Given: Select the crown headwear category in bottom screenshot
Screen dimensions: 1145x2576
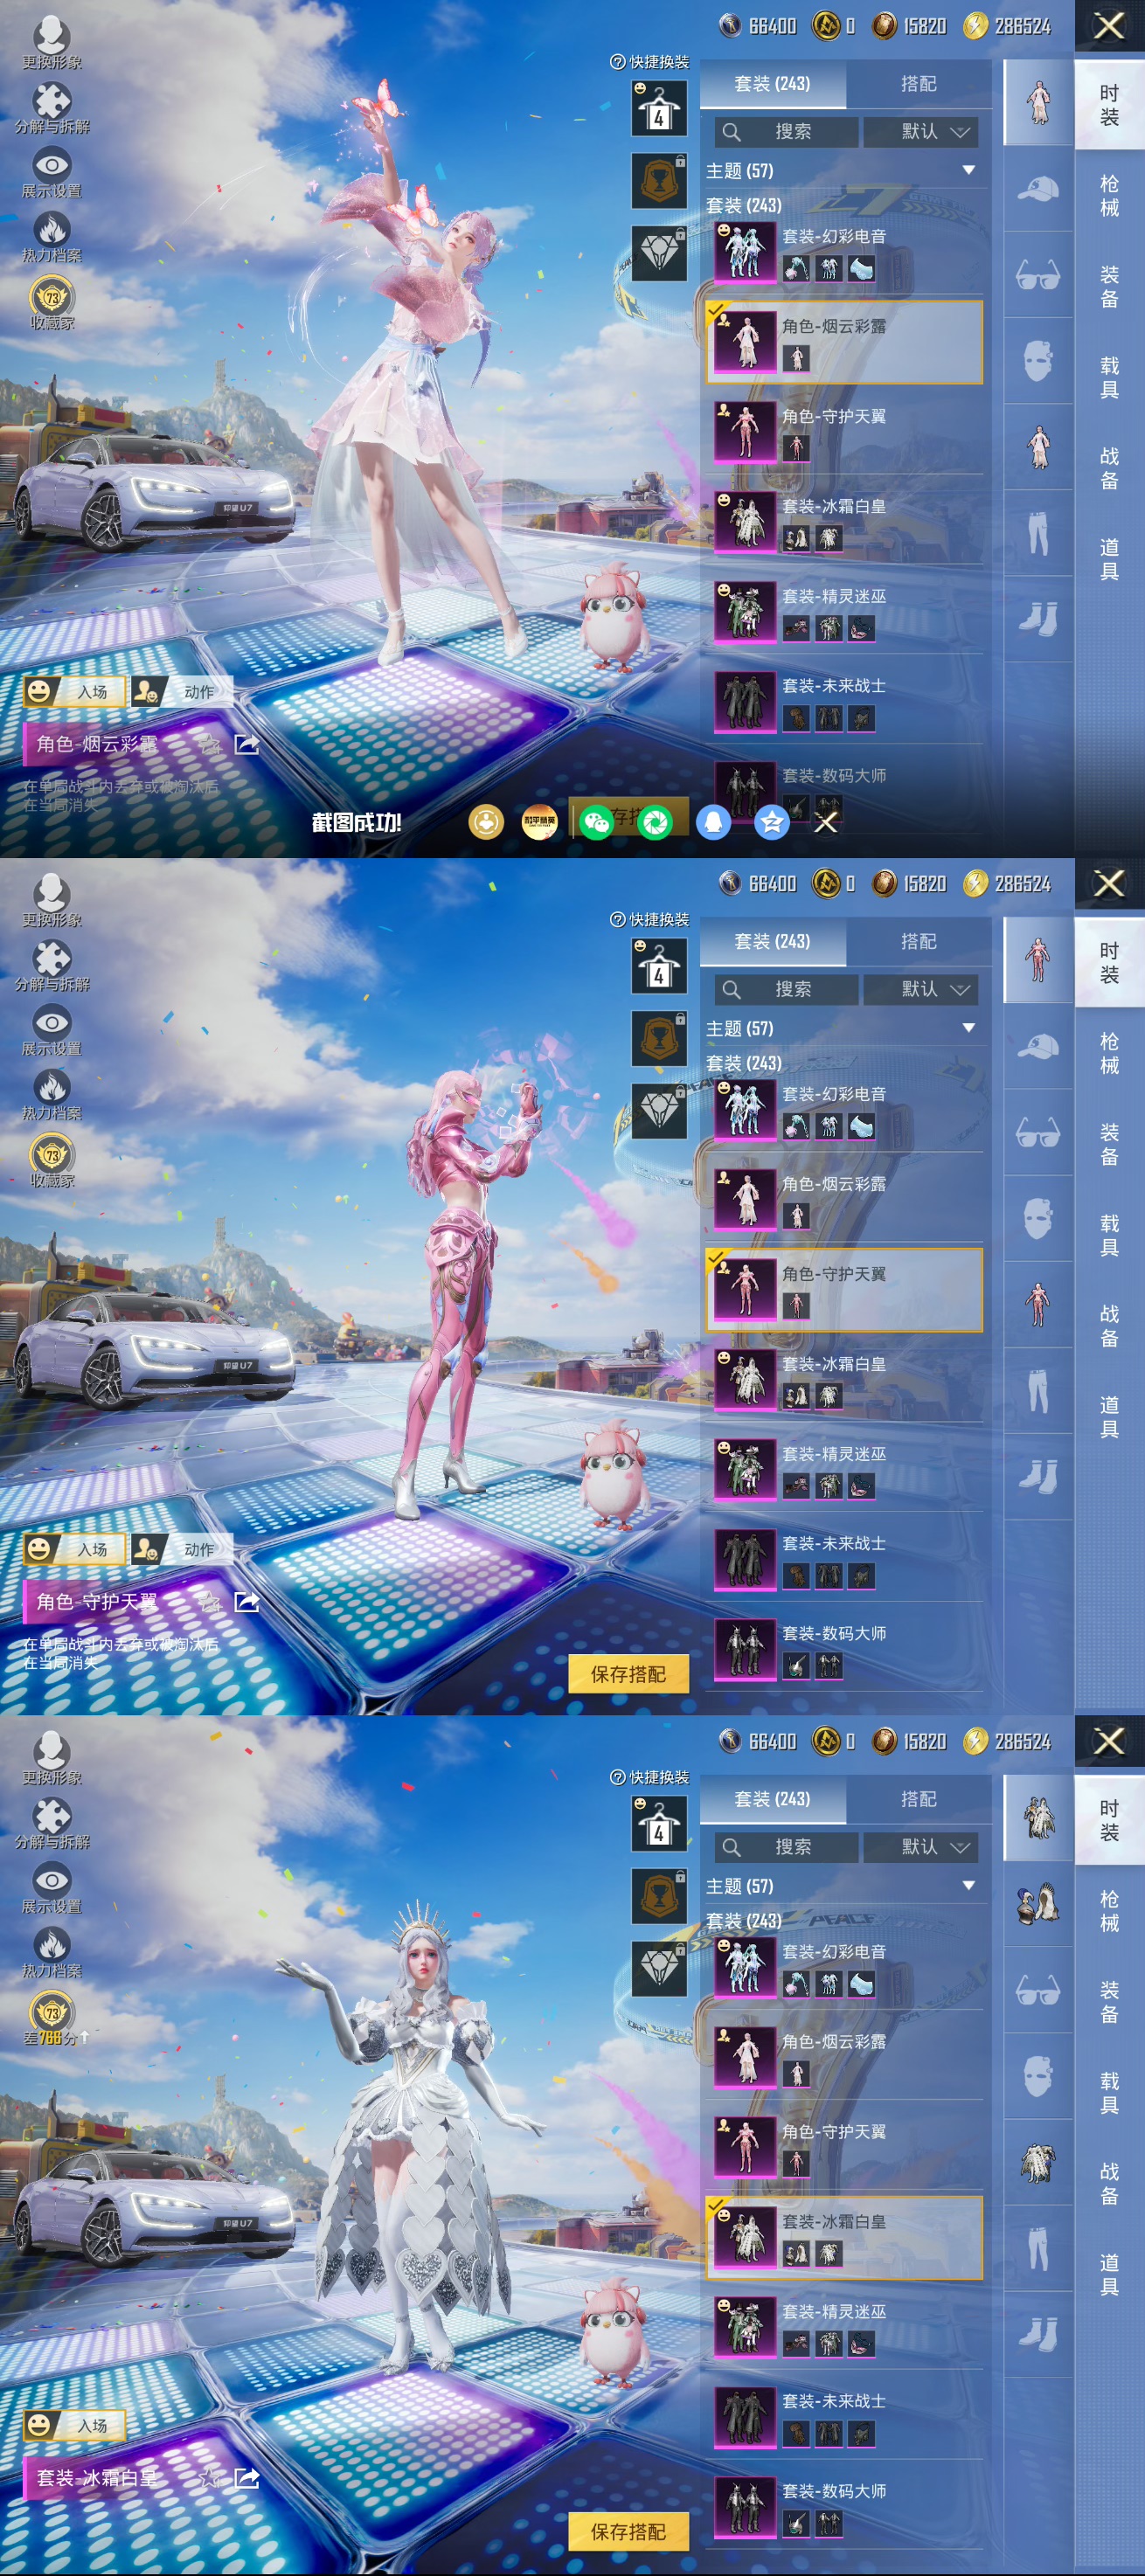Looking at the screenshot, I should pyautogui.click(x=1038, y=1905).
